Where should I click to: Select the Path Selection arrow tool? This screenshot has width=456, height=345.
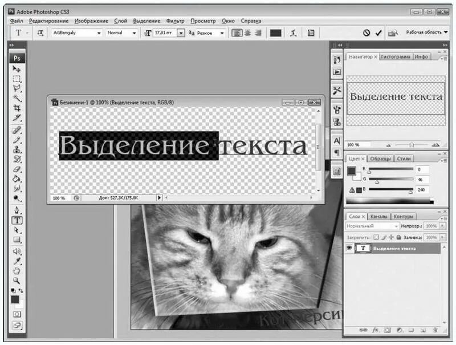17,230
